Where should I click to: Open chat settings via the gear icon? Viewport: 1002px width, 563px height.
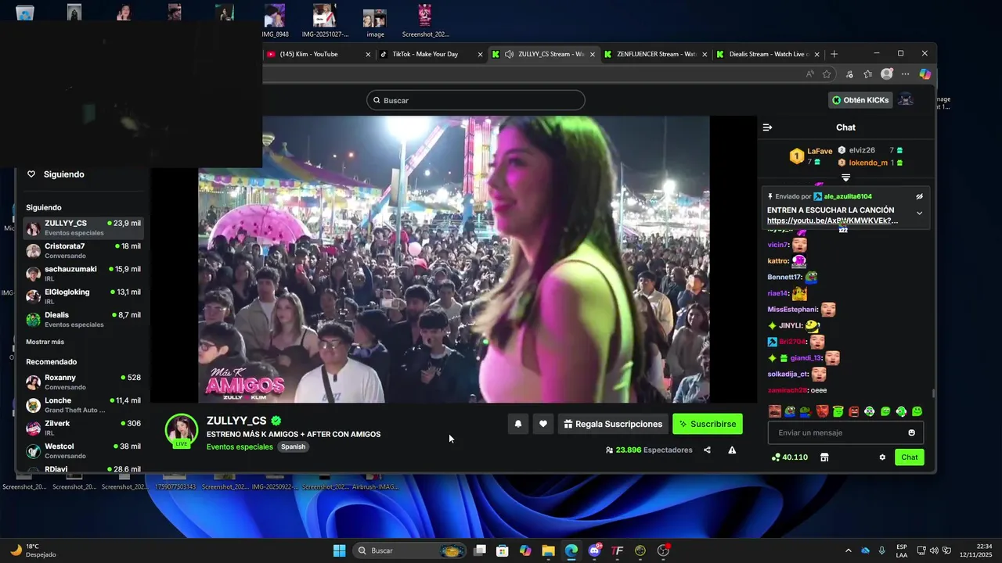(882, 457)
